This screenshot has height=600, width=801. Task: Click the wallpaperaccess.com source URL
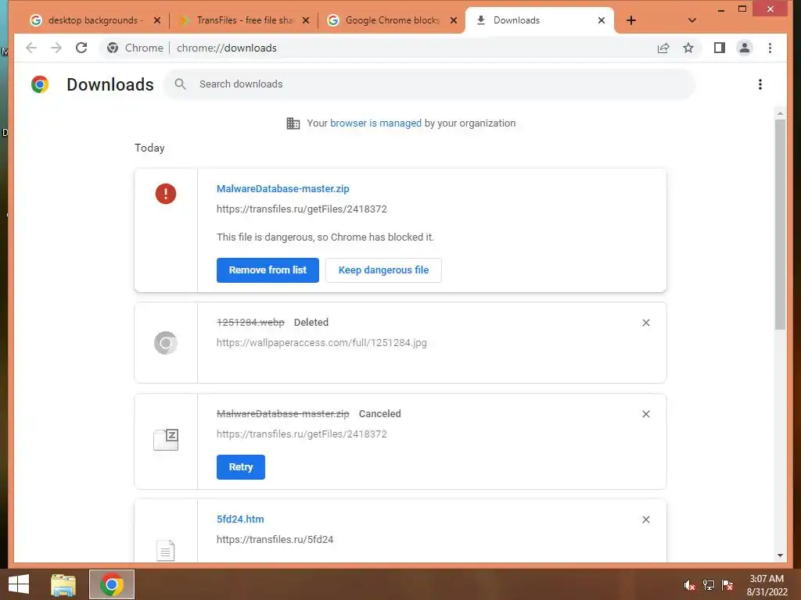321,343
